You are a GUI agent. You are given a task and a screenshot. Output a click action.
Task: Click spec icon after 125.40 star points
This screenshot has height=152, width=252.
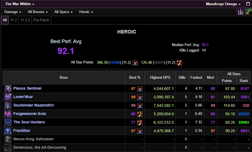coord(179,62)
